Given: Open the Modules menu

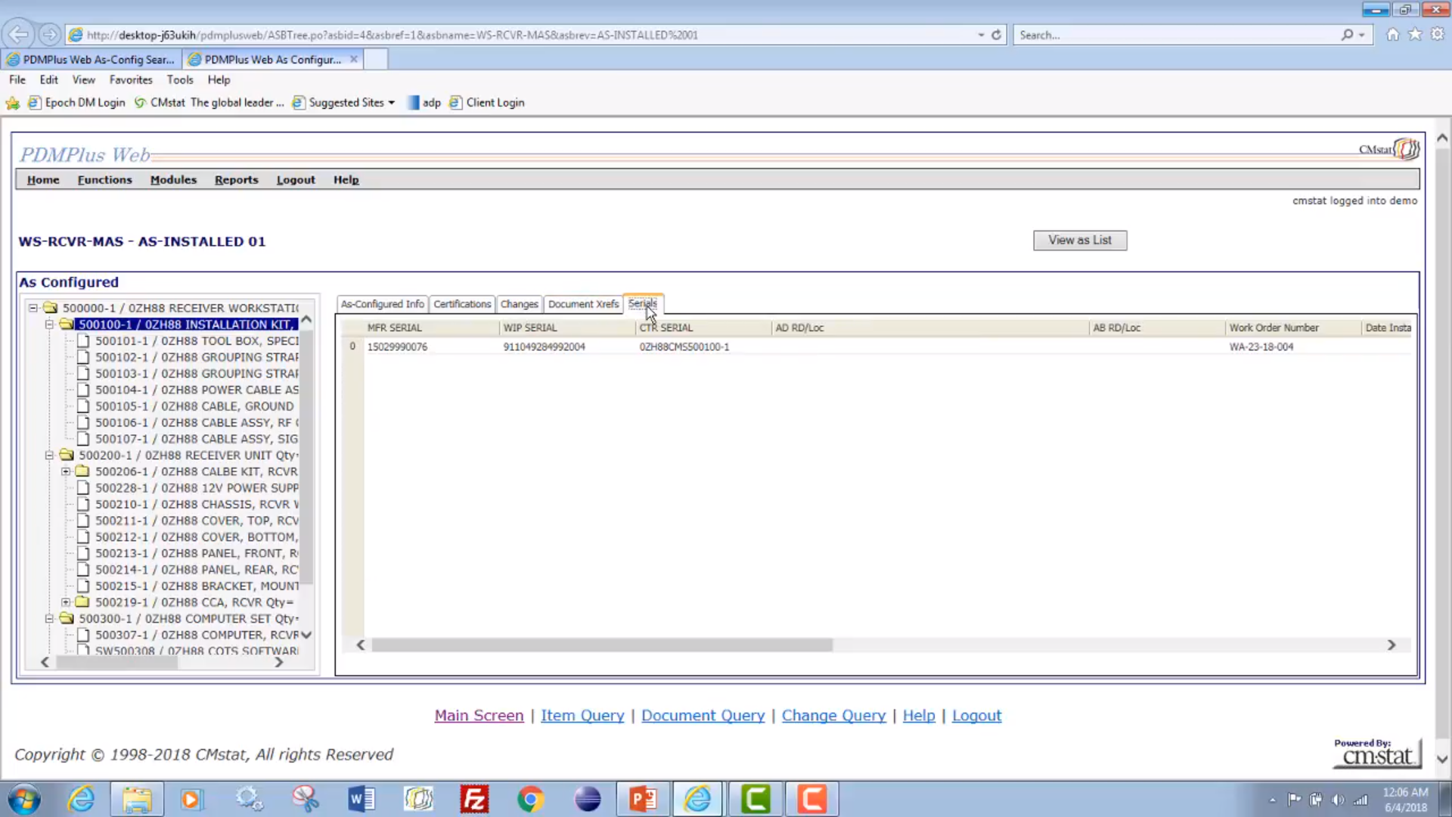Looking at the screenshot, I should [173, 180].
